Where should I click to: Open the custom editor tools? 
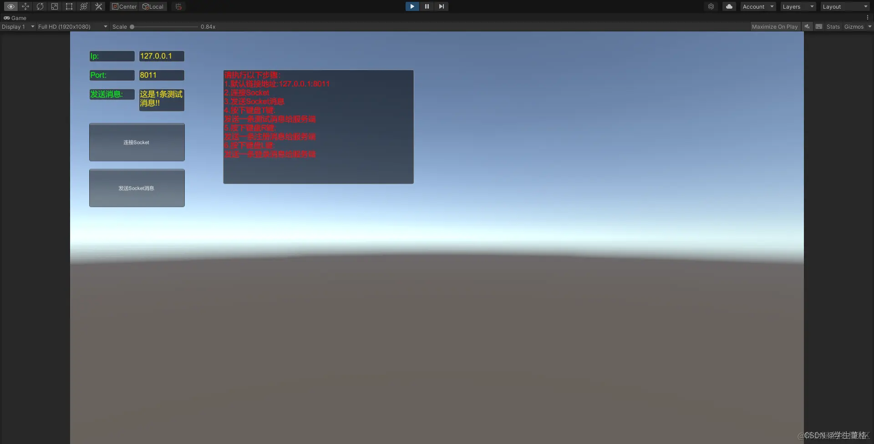pyautogui.click(x=98, y=6)
